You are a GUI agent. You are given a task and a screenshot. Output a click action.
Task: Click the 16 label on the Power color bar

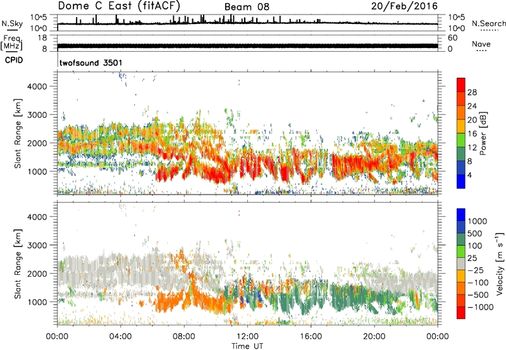[472, 134]
